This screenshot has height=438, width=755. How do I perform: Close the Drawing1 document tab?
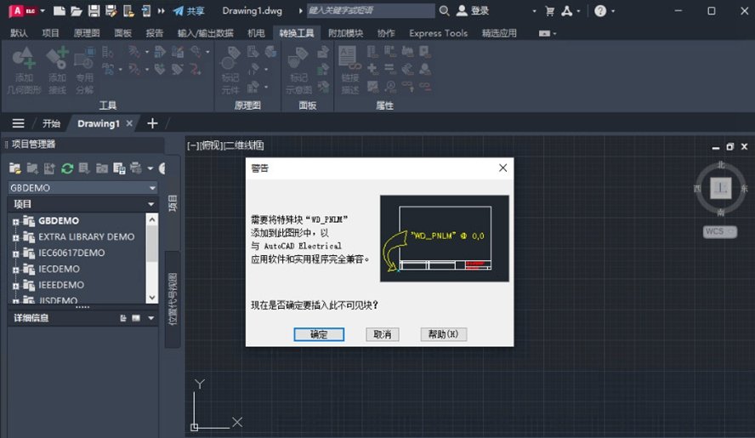[129, 123]
